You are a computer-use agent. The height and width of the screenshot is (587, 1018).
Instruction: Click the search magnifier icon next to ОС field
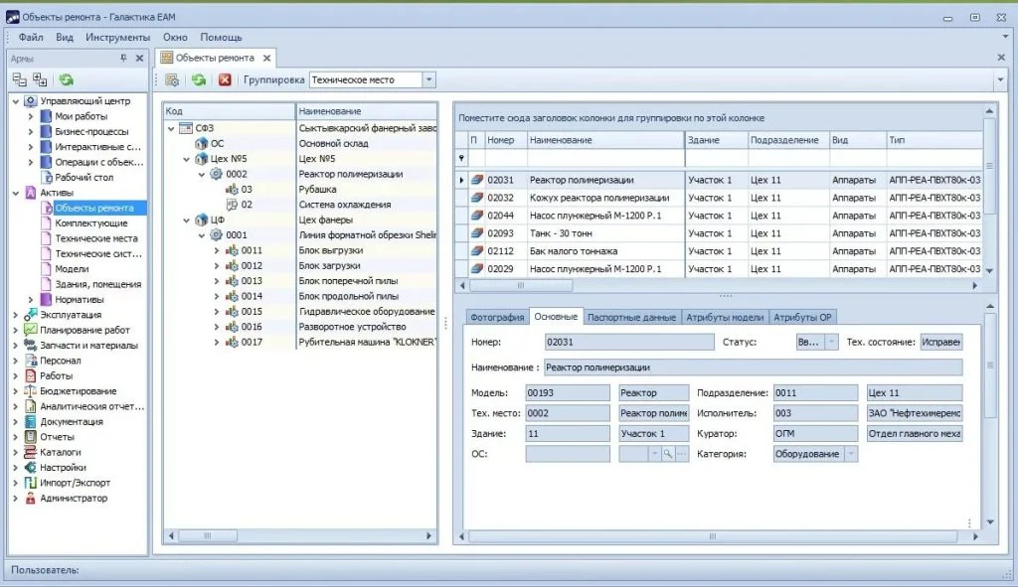click(x=667, y=454)
